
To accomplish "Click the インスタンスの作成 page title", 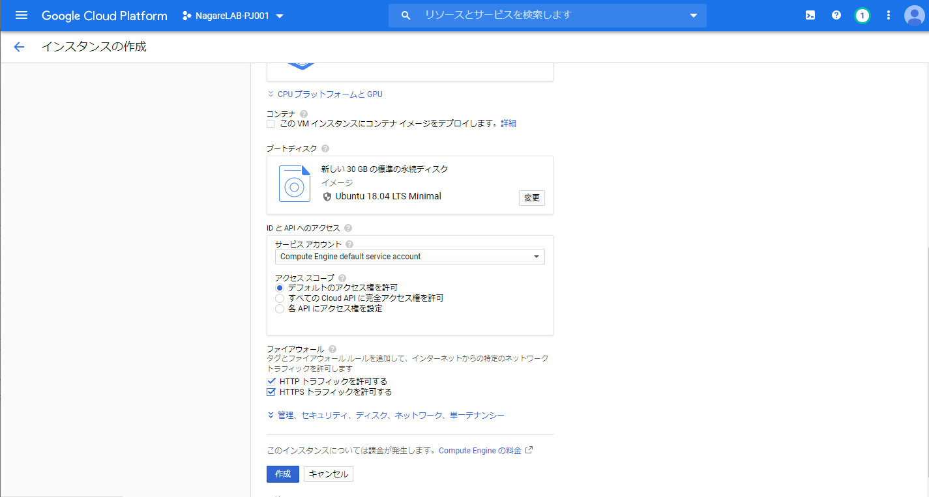I will (94, 47).
